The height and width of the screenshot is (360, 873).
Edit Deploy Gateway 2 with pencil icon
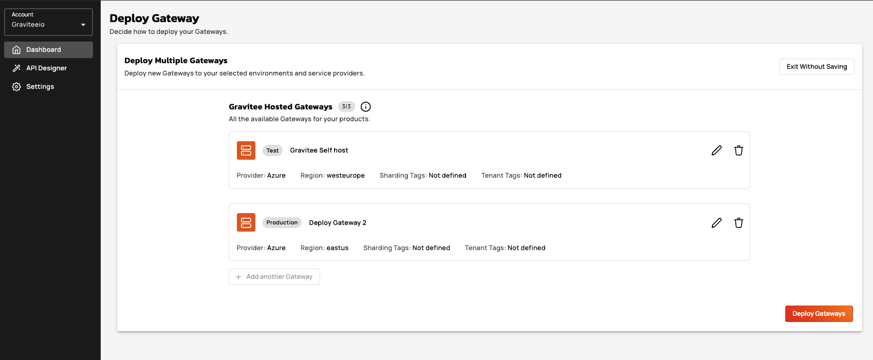click(716, 223)
